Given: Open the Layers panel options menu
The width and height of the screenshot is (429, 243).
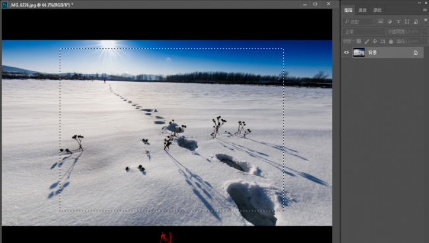Looking at the screenshot, I should pyautogui.click(x=425, y=10).
